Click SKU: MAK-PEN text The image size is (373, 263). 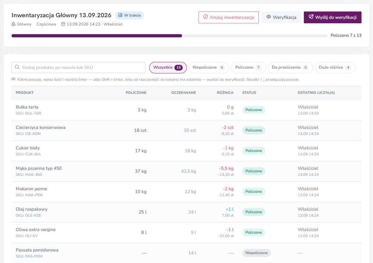(x=29, y=195)
